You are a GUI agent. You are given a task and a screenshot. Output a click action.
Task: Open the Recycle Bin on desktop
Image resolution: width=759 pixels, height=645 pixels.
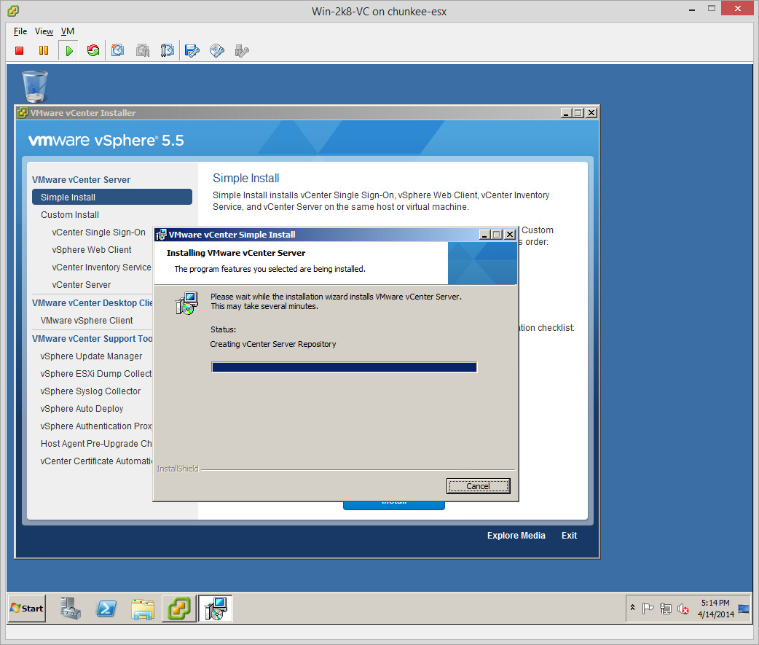click(x=35, y=86)
